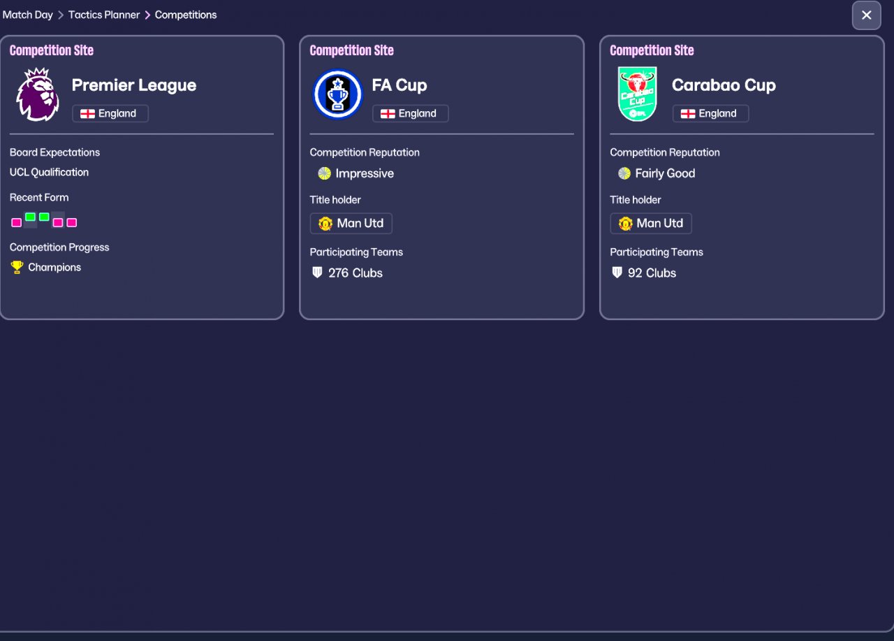Click the first pink recent form square

17,223
